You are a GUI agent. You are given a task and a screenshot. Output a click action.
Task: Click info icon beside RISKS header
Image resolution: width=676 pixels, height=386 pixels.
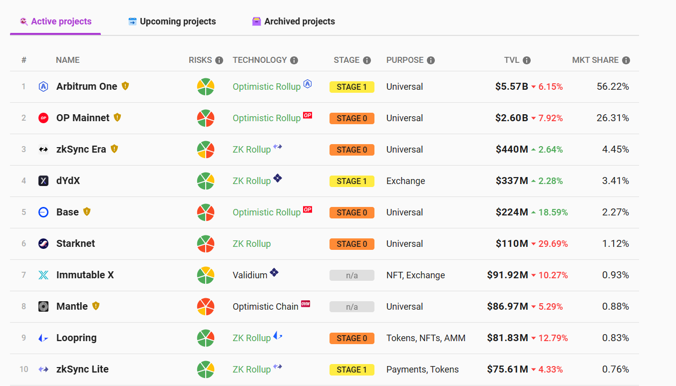[219, 60]
